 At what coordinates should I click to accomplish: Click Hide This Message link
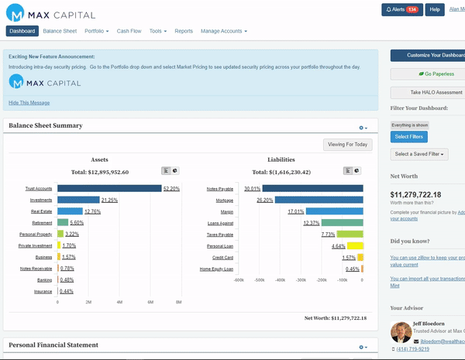point(29,103)
